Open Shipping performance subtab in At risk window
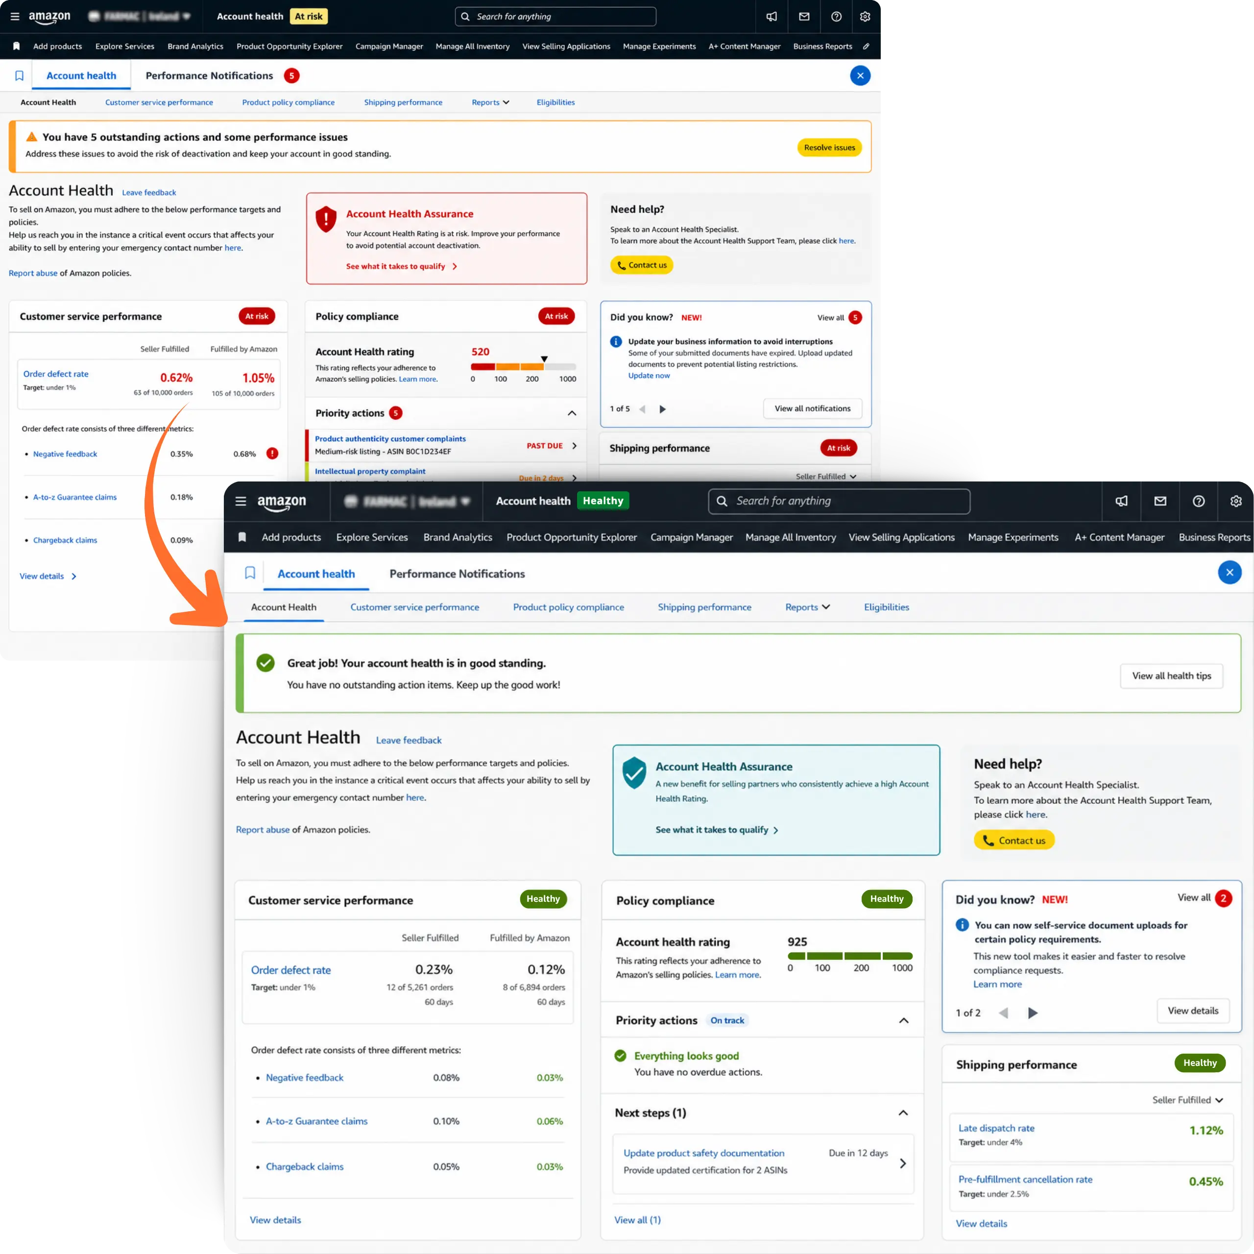 pyautogui.click(x=403, y=102)
